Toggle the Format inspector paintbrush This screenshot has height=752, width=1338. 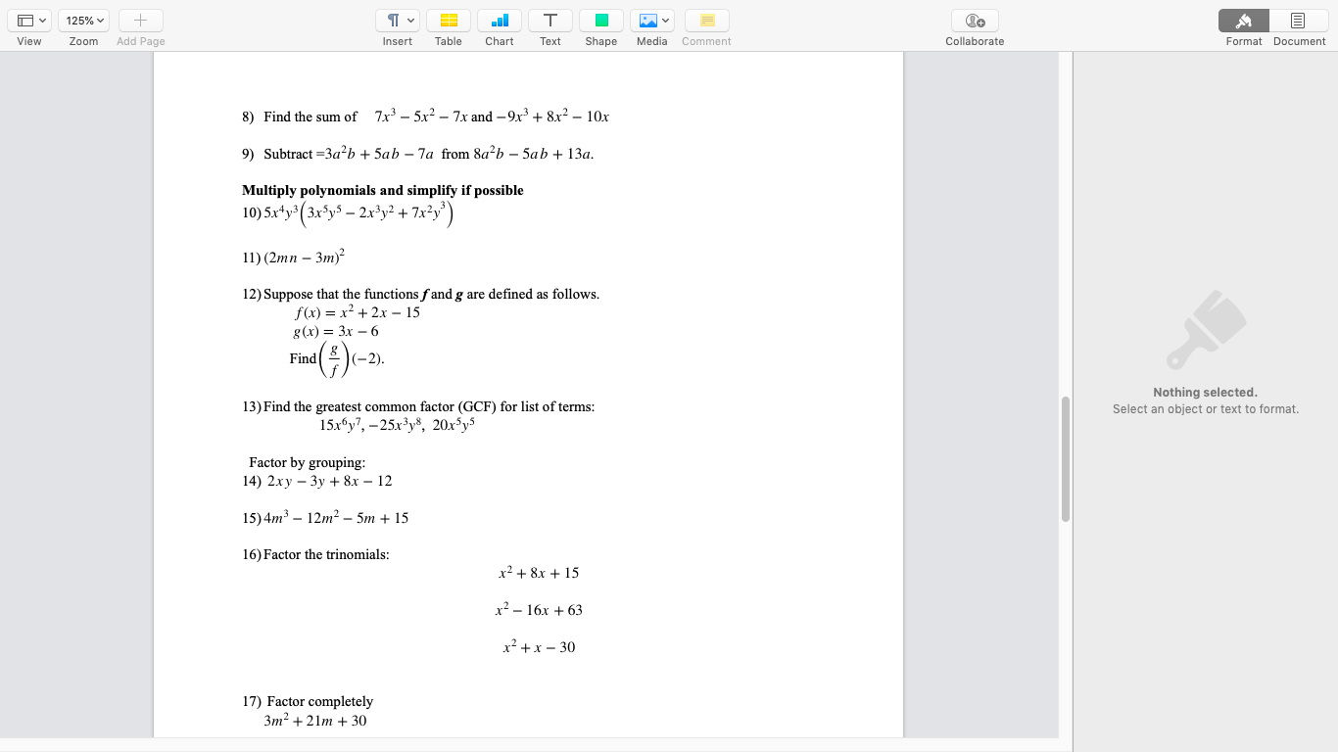pyautogui.click(x=1242, y=20)
